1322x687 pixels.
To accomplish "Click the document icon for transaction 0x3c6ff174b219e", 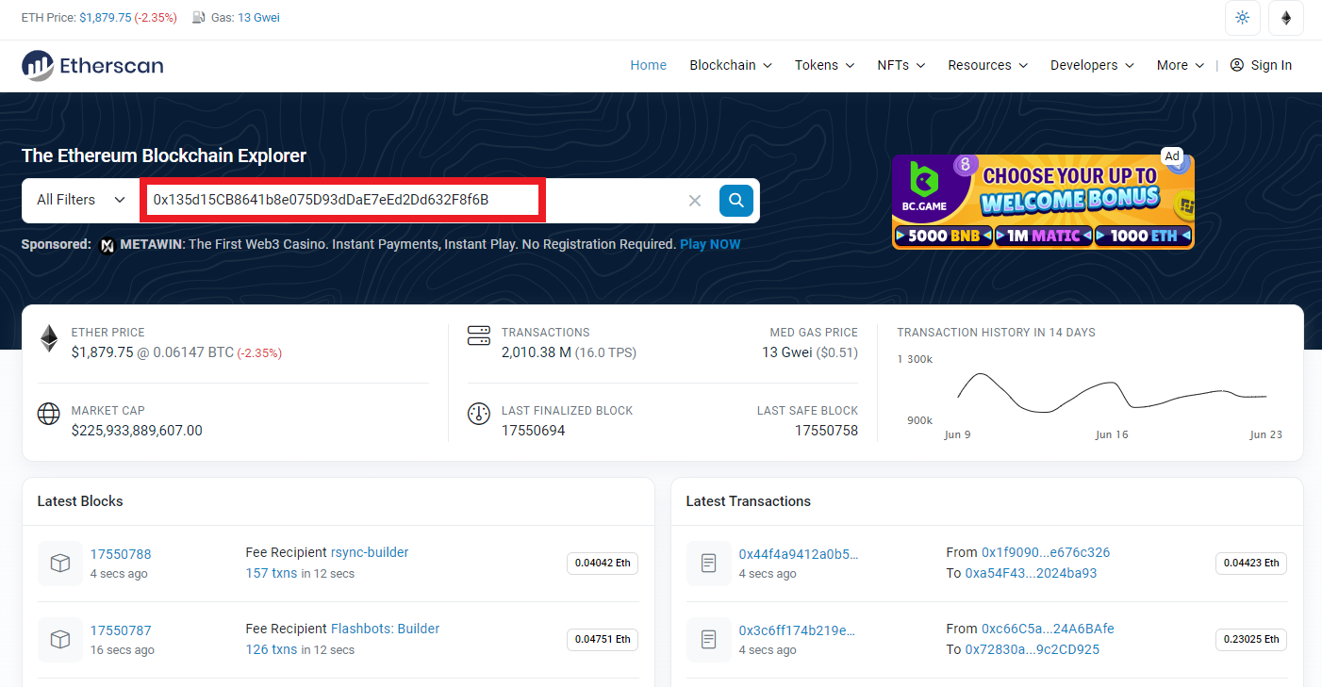I will pyautogui.click(x=709, y=640).
